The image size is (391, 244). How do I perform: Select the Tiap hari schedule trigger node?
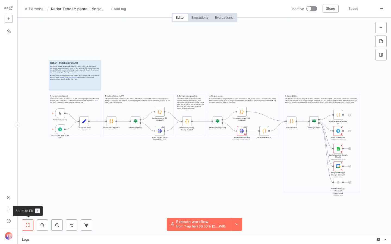click(60, 129)
